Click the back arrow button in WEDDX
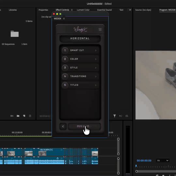 (63, 126)
